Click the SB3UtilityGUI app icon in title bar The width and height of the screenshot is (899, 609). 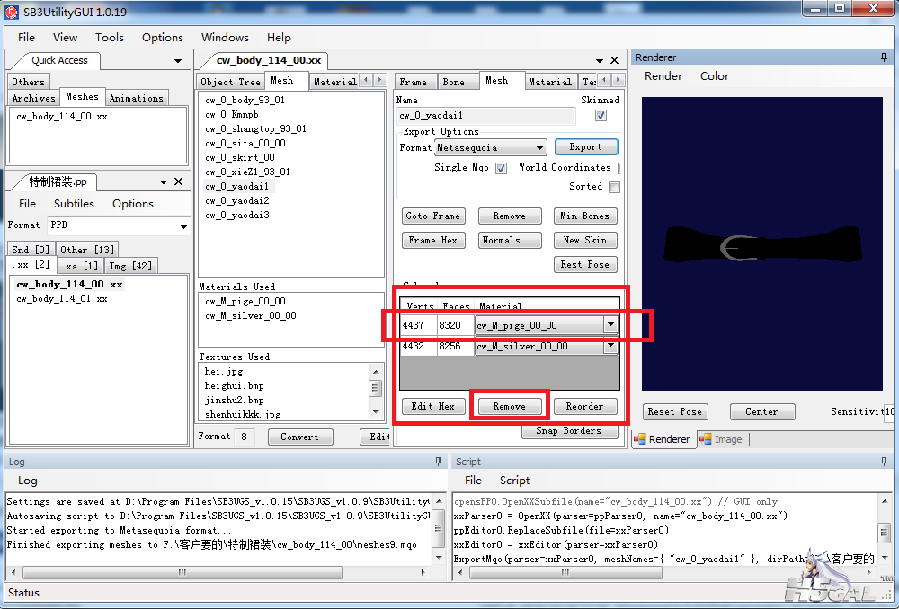pos(12,12)
